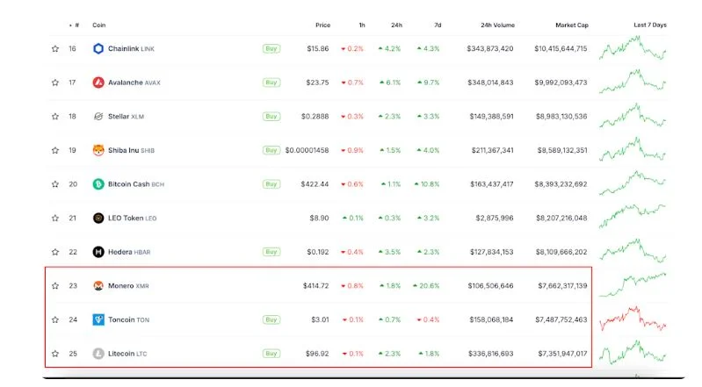
Task: Open Monero XMR coin link
Action: (x=128, y=286)
